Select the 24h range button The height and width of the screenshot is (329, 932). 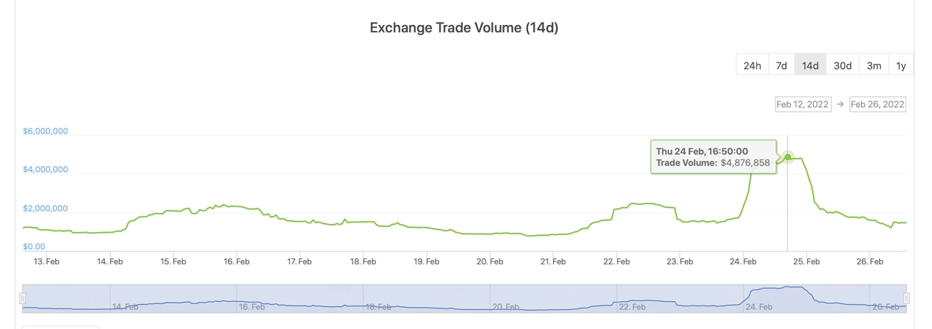coord(752,65)
